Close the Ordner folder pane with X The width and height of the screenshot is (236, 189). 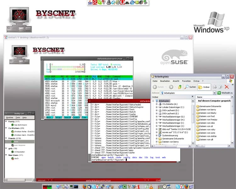coord(193,97)
